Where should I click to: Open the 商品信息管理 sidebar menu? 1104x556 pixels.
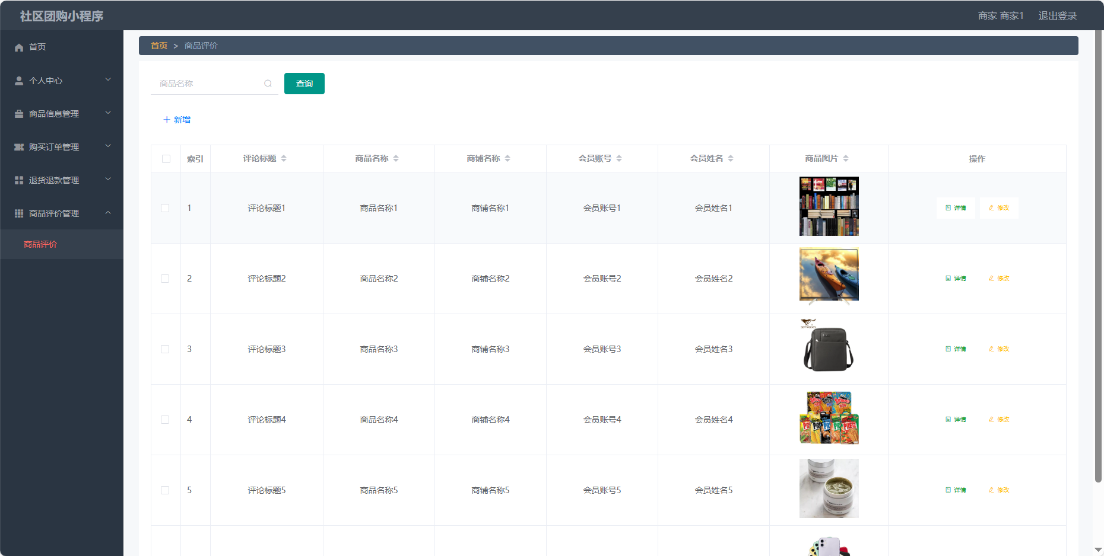62,114
